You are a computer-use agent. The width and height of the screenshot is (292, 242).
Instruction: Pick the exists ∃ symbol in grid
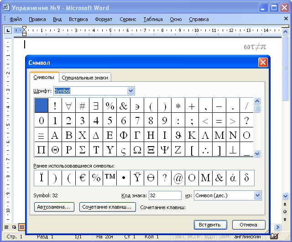[x=96, y=105]
